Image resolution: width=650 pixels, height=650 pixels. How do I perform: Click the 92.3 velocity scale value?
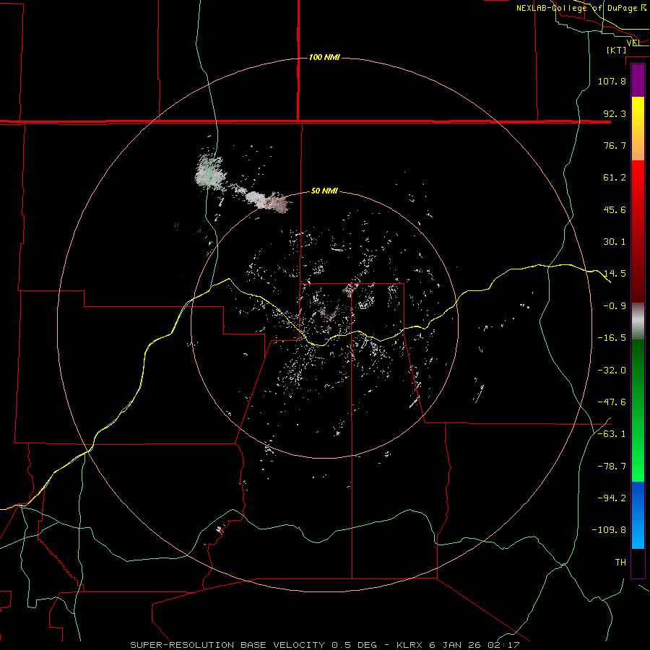[x=615, y=113]
